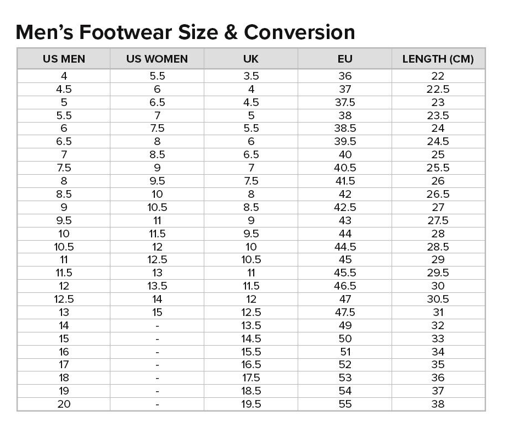Select the UK column header
The height and width of the screenshot is (444, 508).
coord(251,59)
